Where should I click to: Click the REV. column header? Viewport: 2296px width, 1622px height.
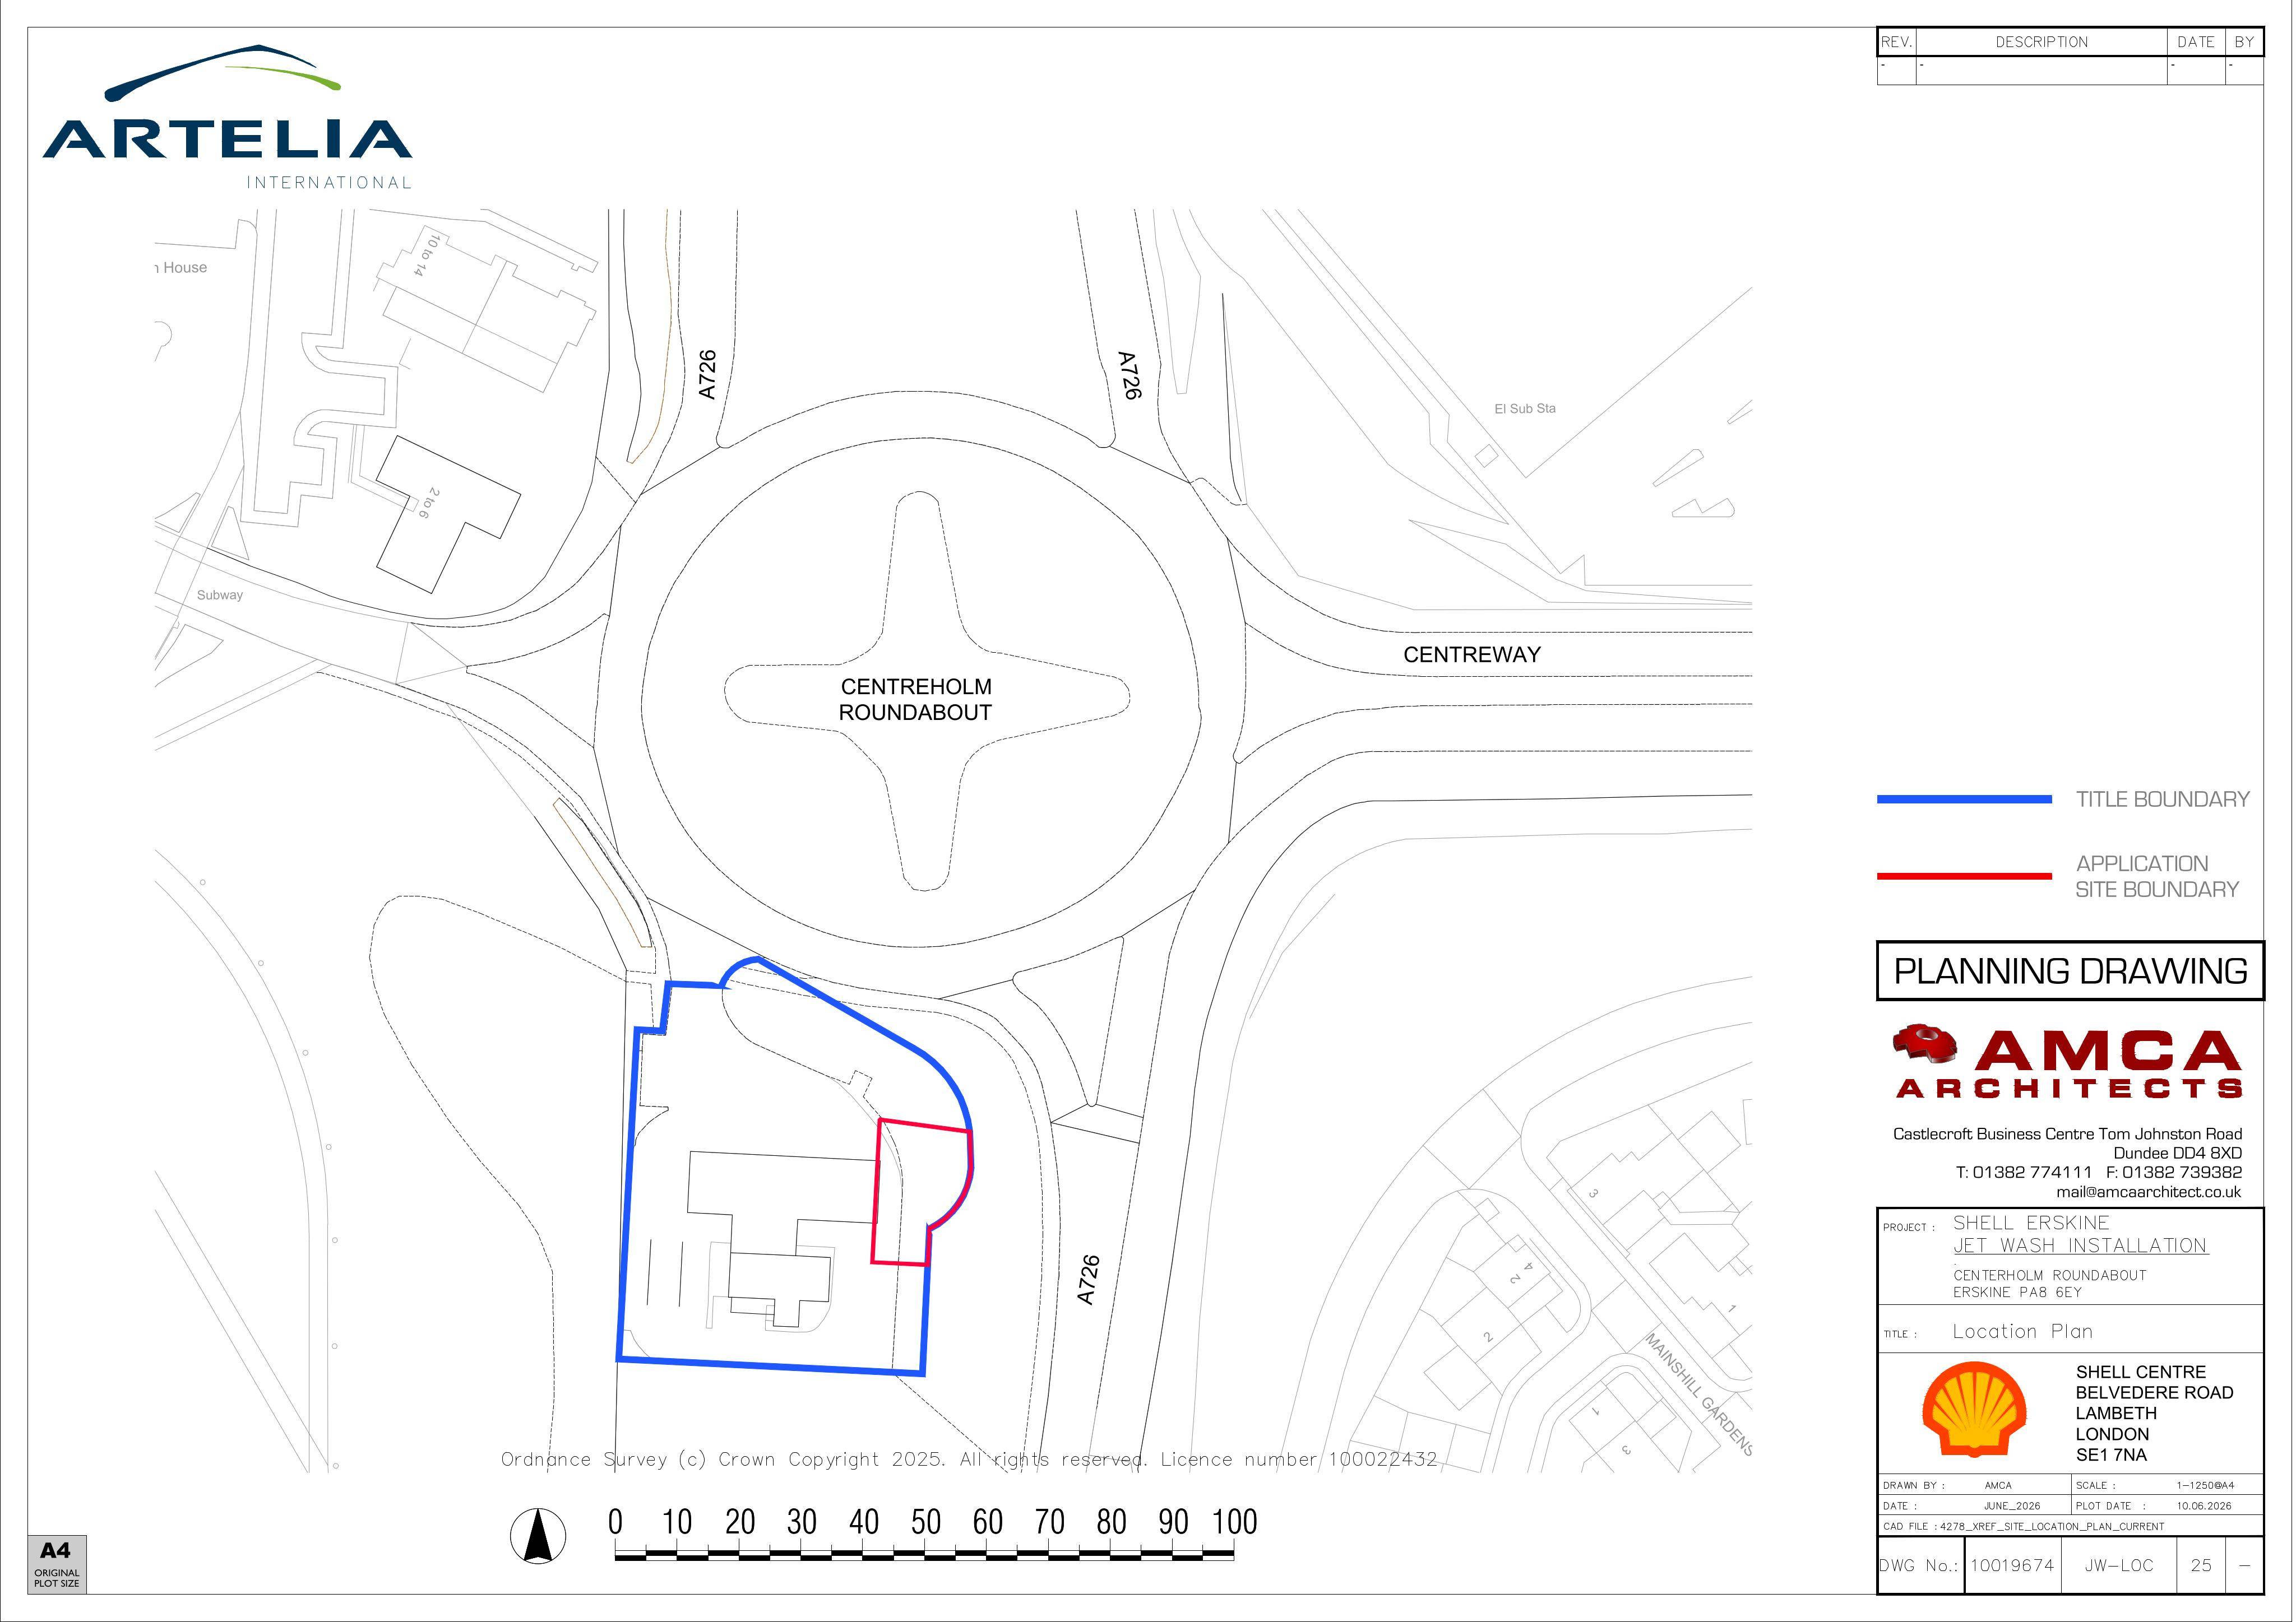point(1896,42)
